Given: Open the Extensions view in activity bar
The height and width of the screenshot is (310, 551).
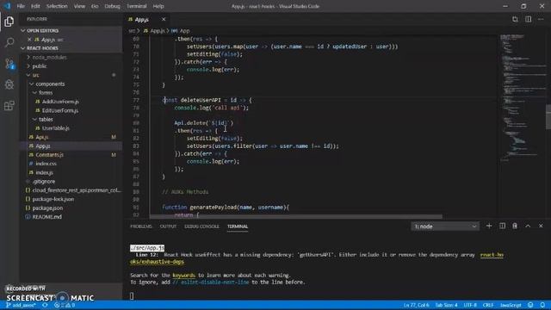Looking at the screenshot, I should (9, 105).
